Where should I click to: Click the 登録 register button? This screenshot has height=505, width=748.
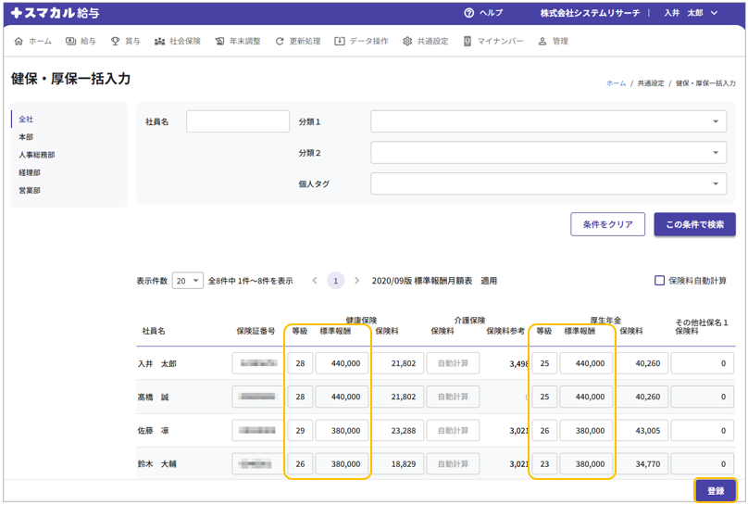[715, 490]
